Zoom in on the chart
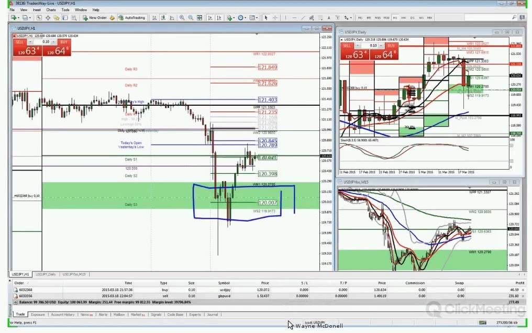Screen dimensions: 532x333 coord(182,18)
